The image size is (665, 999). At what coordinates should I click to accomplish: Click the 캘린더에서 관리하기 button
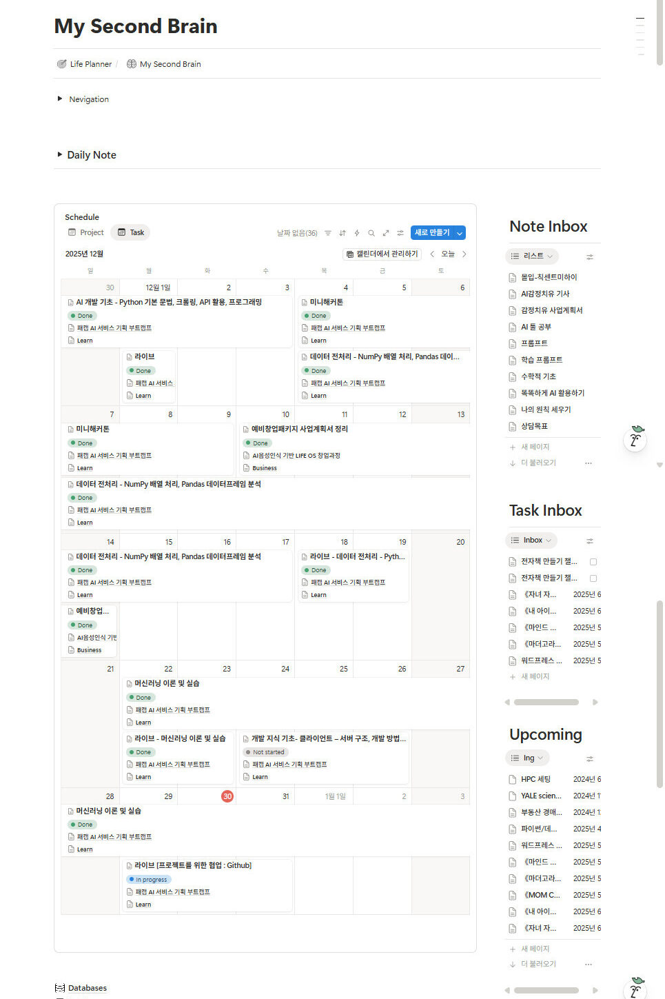pos(382,254)
